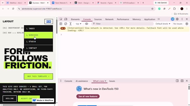190x106 pixels.
Task: Expand the grouped 5 messages badge
Action: coord(63,28)
